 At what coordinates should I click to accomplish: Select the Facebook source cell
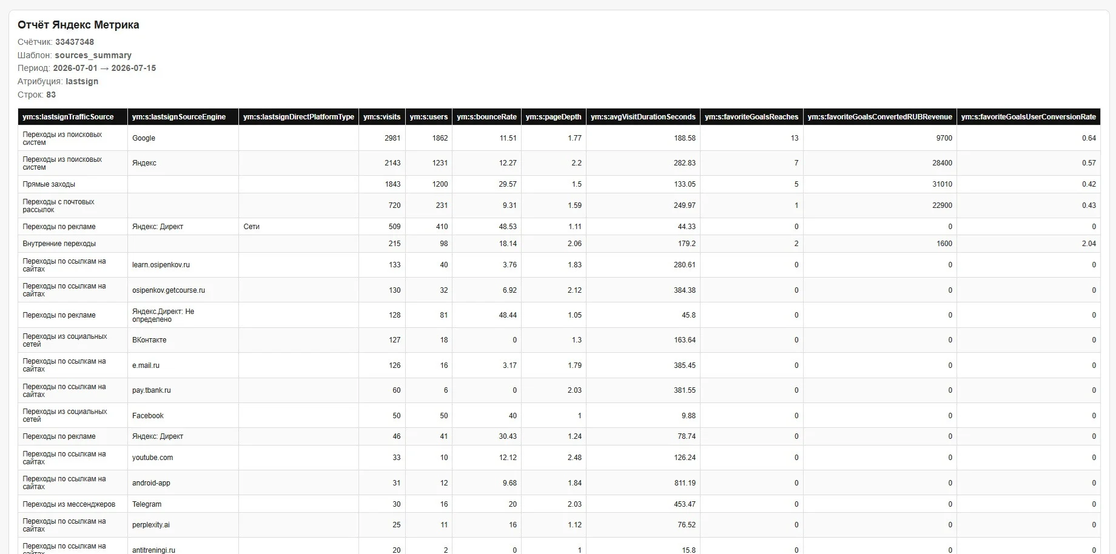[x=183, y=416]
